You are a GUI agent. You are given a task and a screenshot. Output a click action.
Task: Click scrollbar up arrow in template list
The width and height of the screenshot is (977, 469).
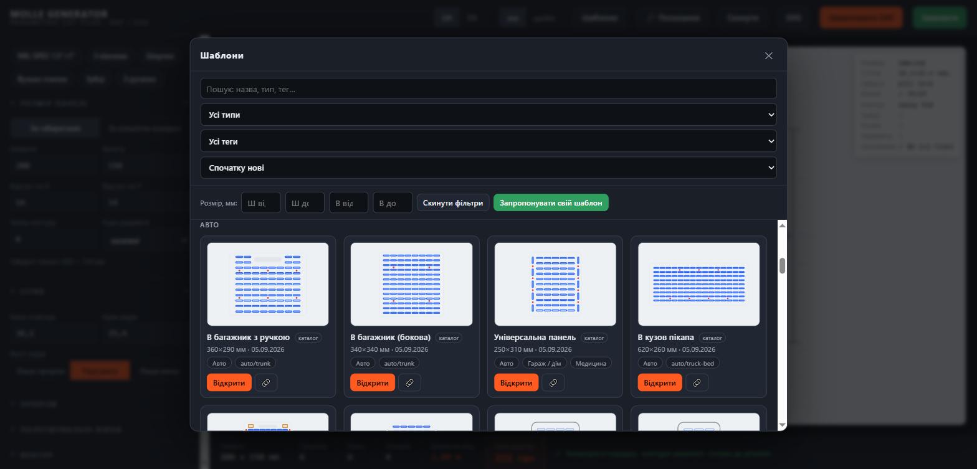click(782, 225)
